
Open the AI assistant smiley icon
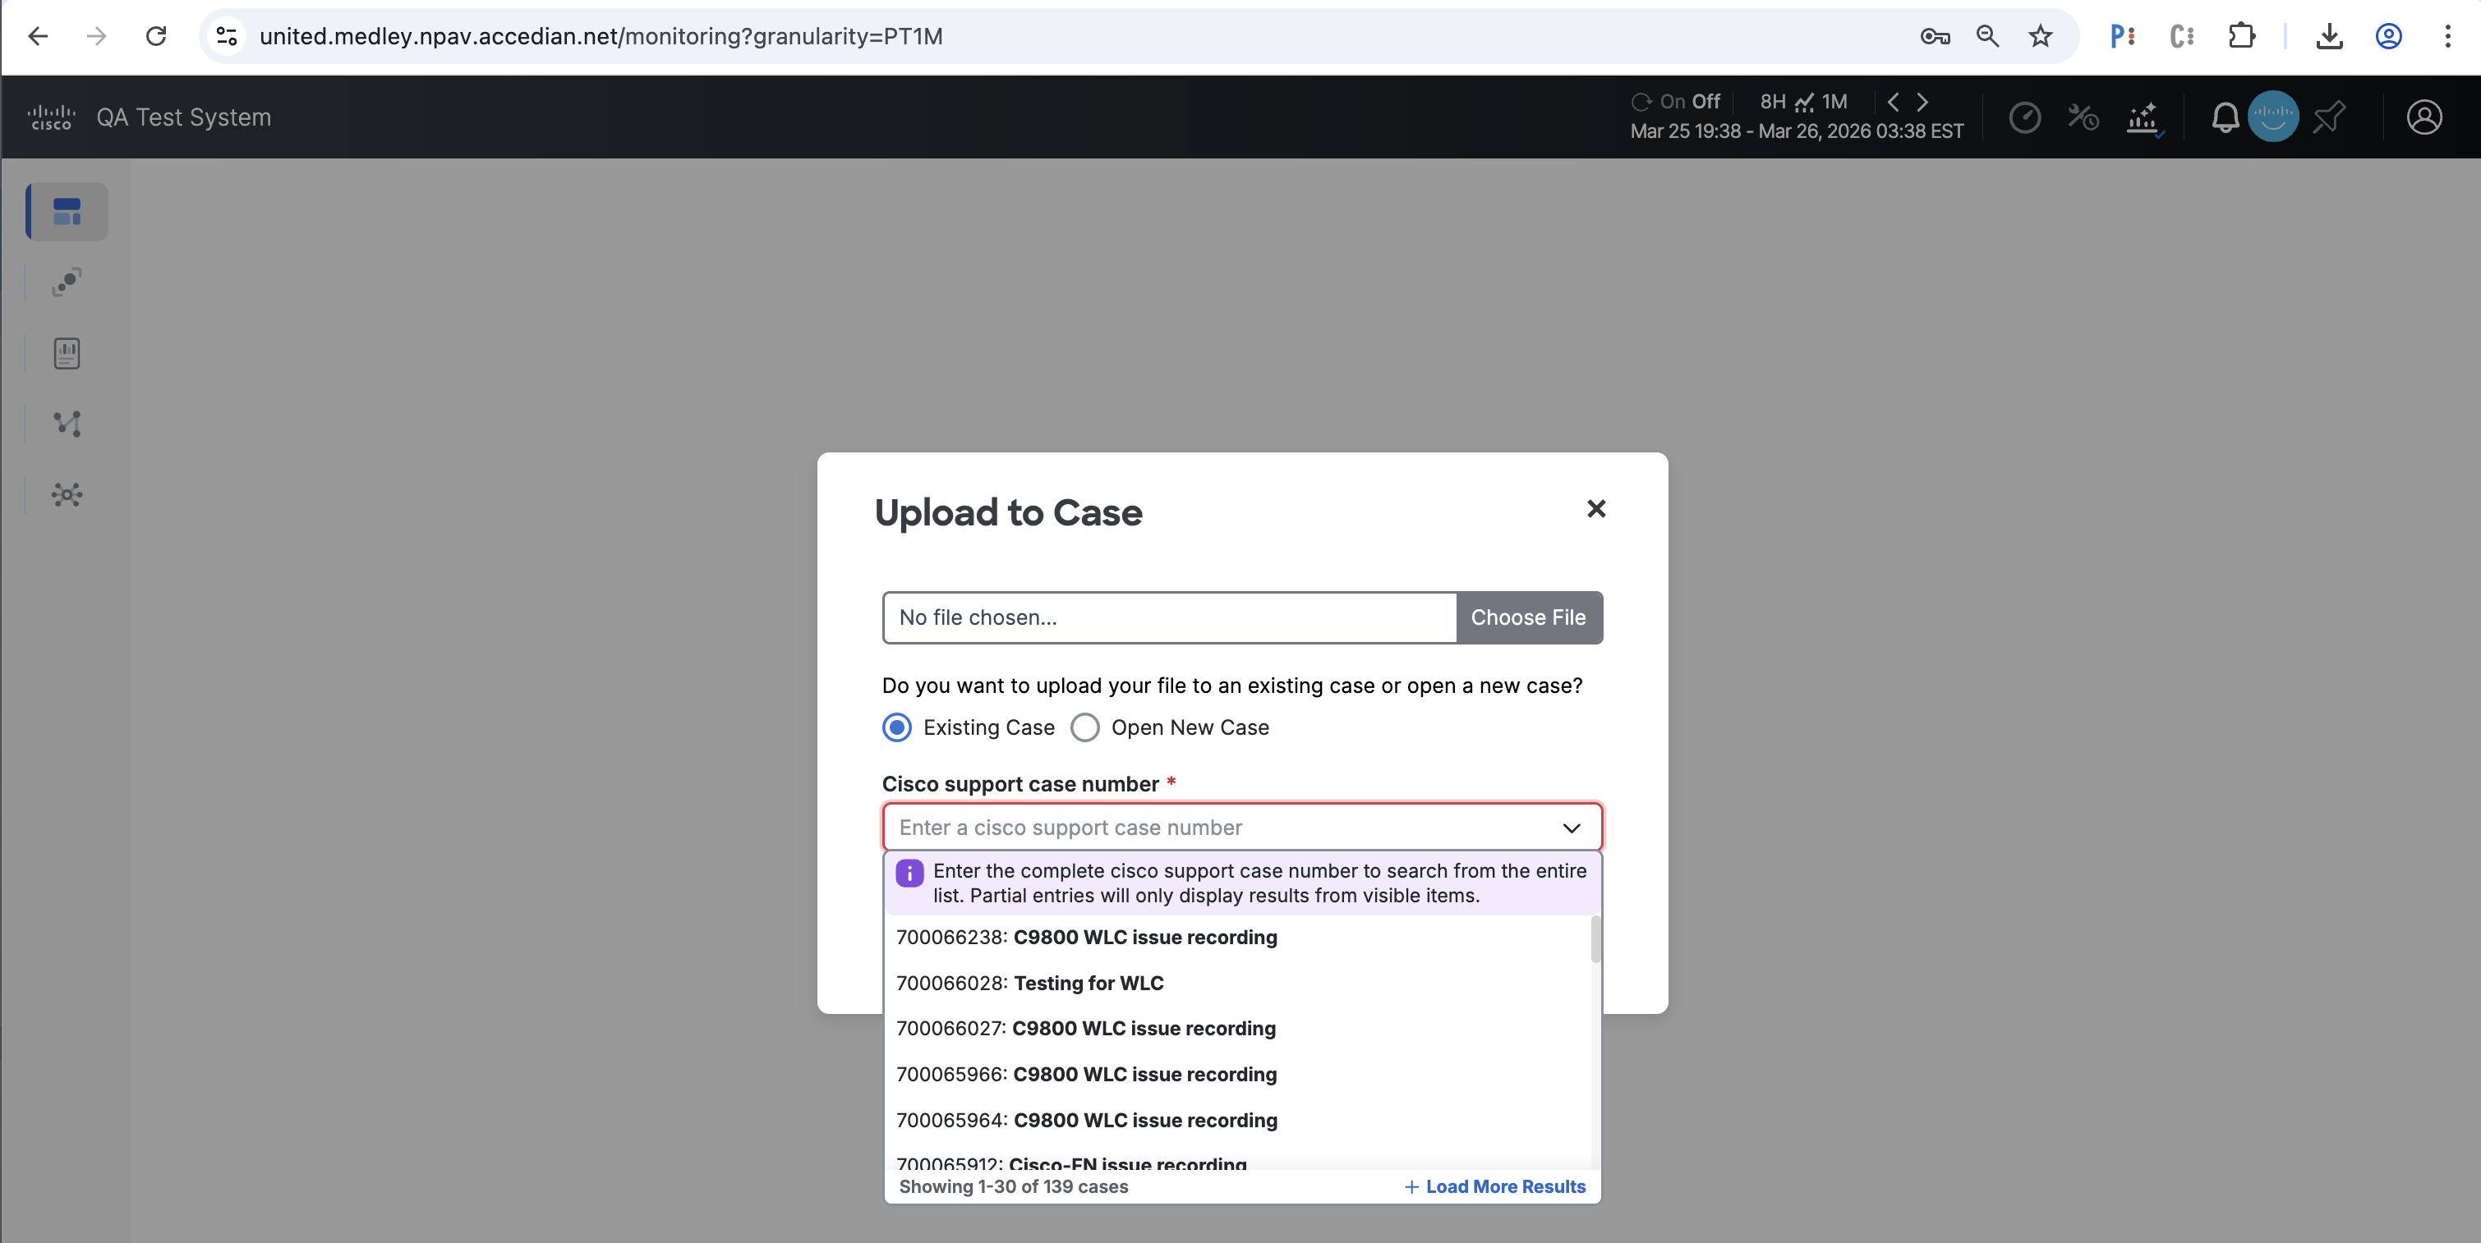2273,117
